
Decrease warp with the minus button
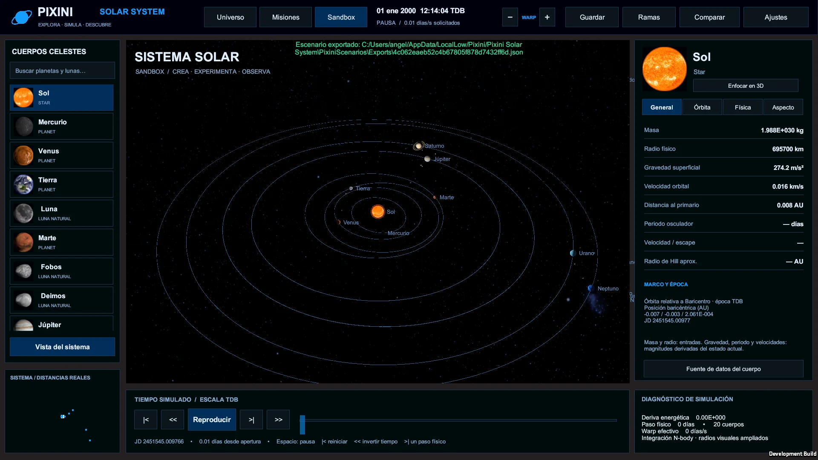pos(510,17)
